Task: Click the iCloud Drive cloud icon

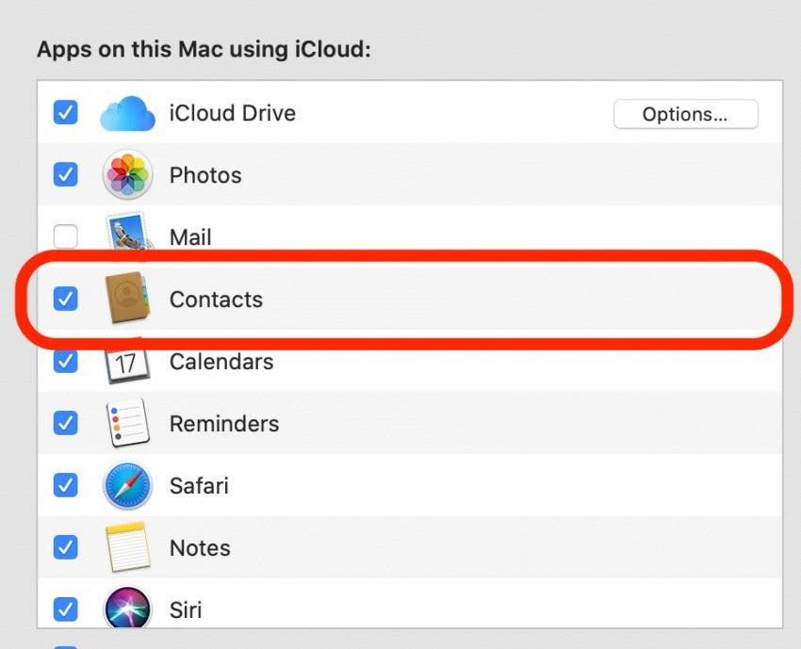Action: 126,113
